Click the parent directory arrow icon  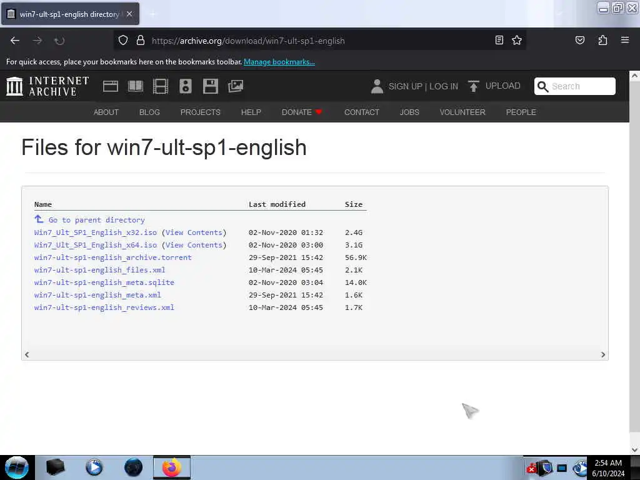tap(39, 219)
